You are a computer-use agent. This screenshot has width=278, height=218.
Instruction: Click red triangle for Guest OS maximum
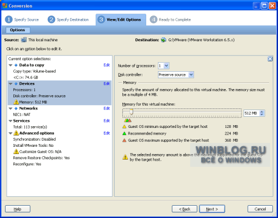tap(125, 140)
